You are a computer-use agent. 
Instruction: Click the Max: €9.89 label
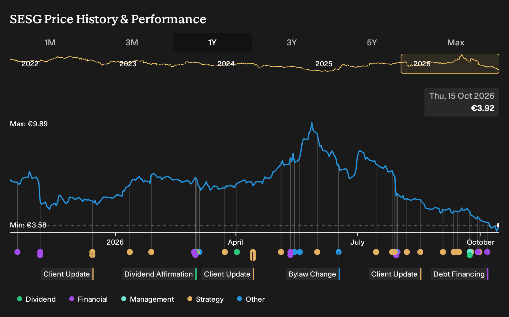click(29, 124)
